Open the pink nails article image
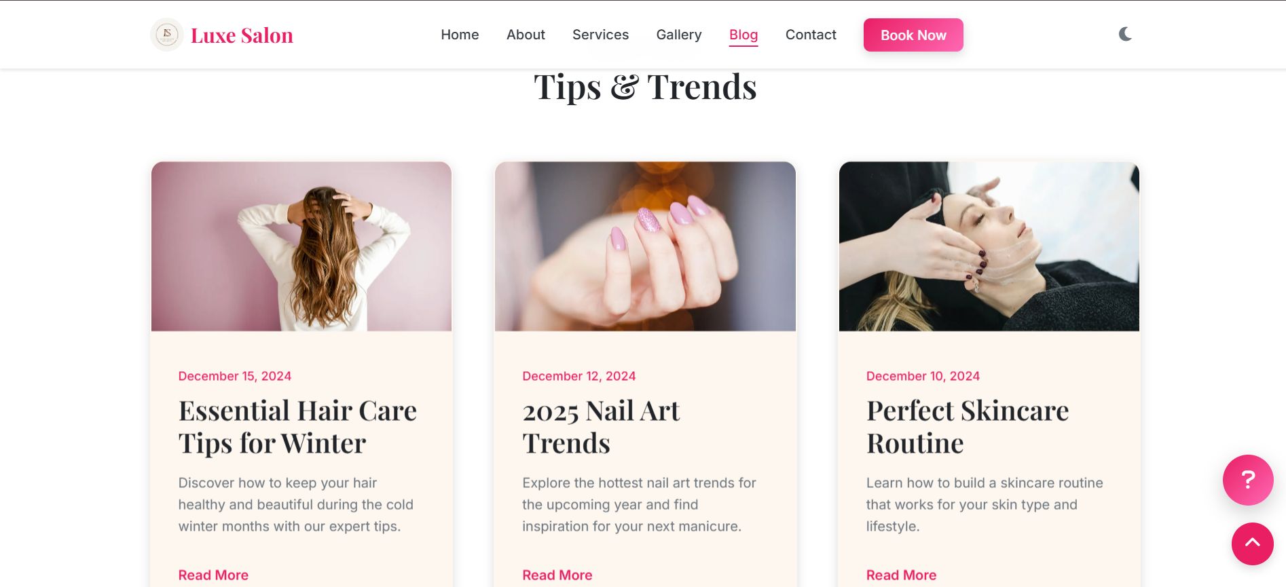Screen dimensions: 1286x587 click(x=645, y=246)
